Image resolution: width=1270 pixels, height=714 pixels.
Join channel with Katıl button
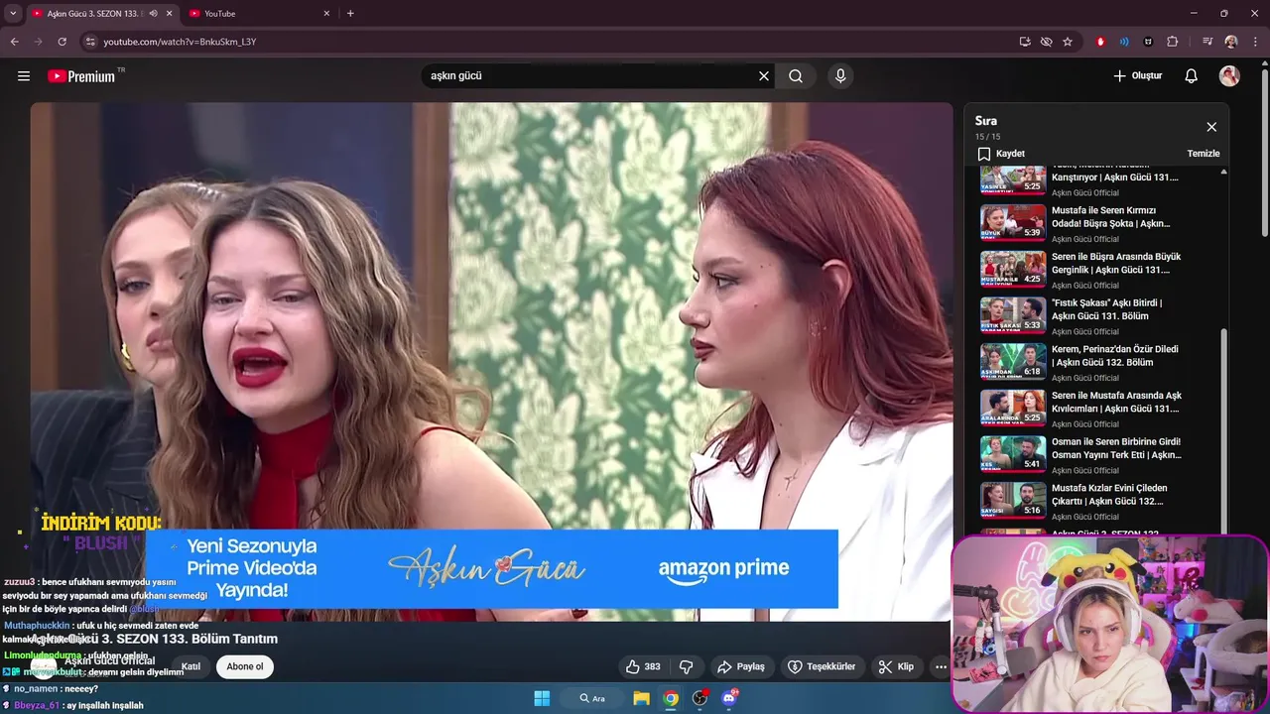[x=191, y=666]
